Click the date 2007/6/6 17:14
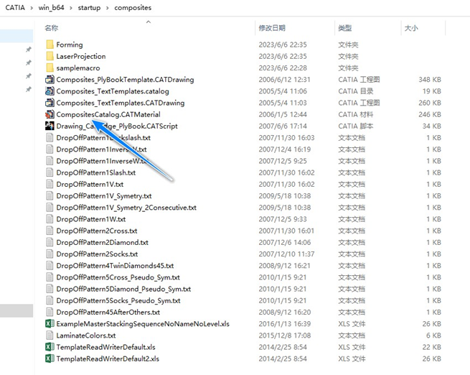Screen dimensions: 470x375 (283, 126)
